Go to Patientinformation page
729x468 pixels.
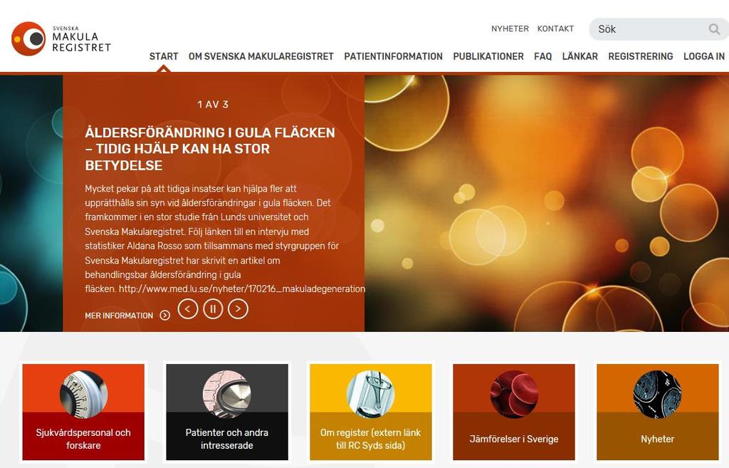click(x=393, y=56)
